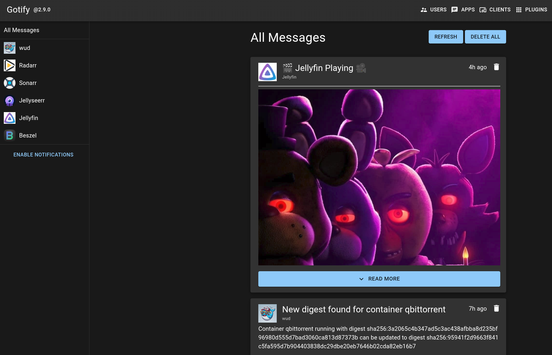Click the Jellyfin logo on the message card

pos(267,72)
